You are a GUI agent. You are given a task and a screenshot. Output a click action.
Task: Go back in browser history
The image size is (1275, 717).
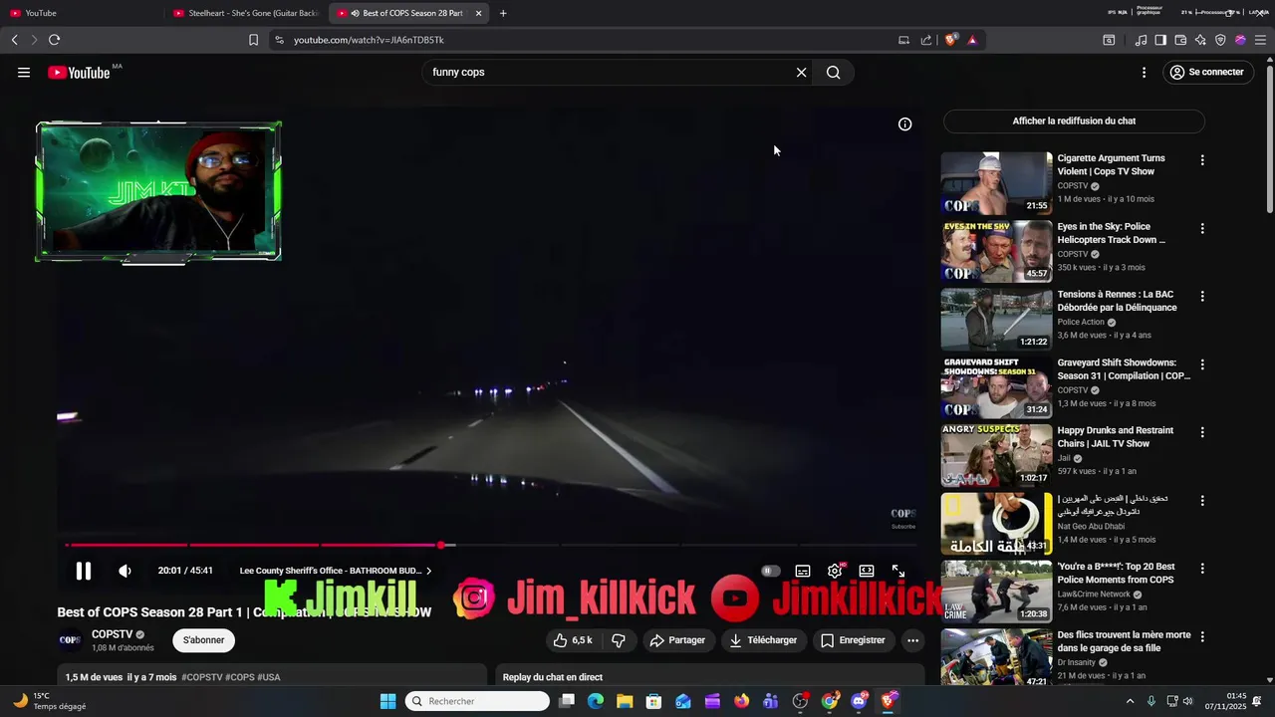click(x=15, y=40)
